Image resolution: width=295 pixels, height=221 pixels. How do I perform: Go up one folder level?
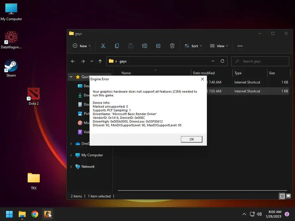[100, 61]
